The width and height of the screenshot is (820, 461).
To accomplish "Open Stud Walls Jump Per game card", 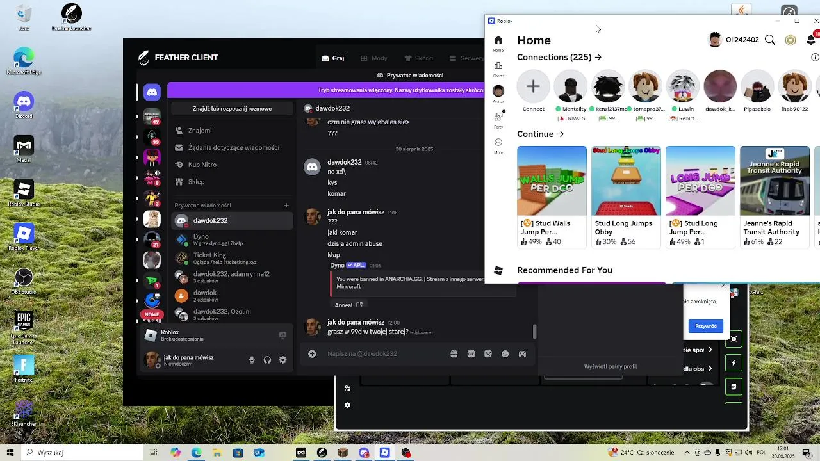I will (552, 196).
